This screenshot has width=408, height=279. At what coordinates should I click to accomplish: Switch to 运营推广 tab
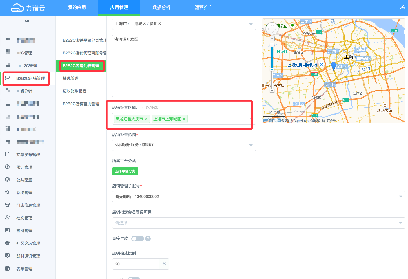click(x=204, y=8)
